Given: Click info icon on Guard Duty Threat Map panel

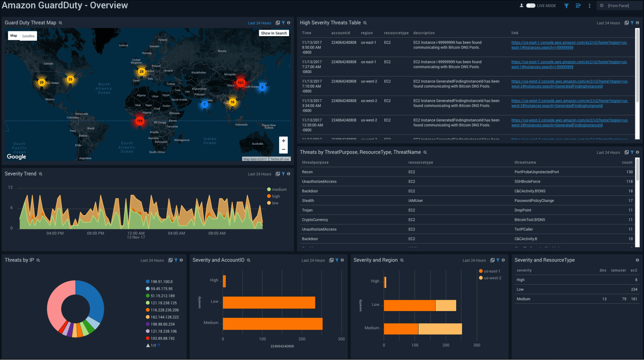Looking at the screenshot, I should (289, 23).
